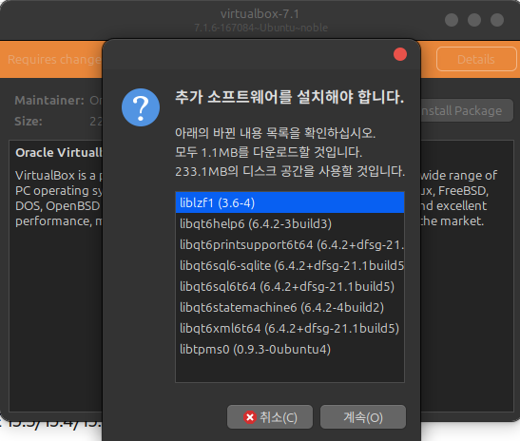Select libtpms0 (0.9.3-0ubuntu4) row

tap(290, 349)
